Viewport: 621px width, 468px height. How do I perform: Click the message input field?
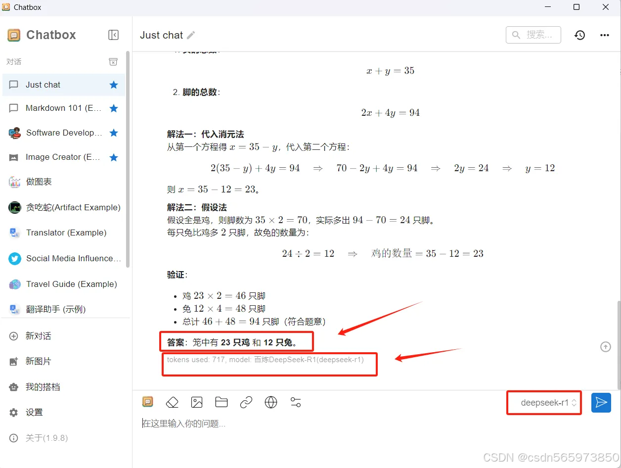click(297, 423)
